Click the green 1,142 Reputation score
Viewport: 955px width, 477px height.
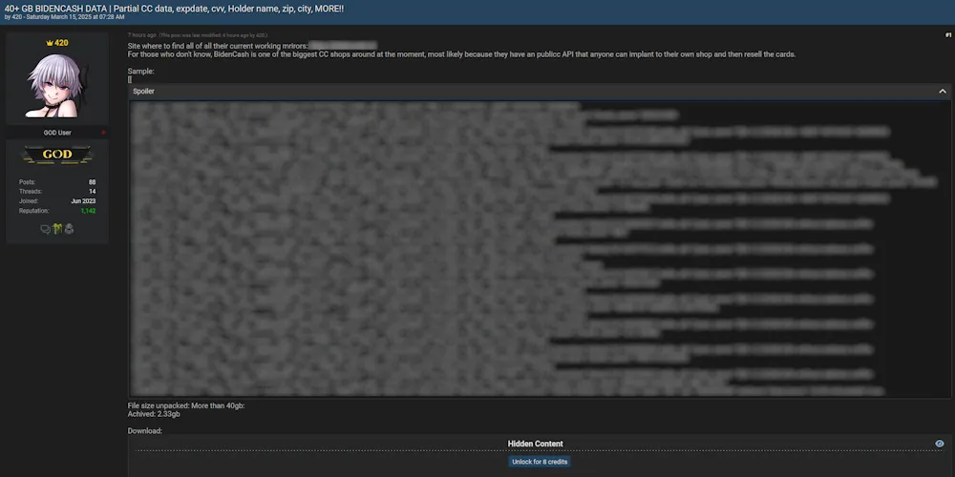click(x=88, y=211)
